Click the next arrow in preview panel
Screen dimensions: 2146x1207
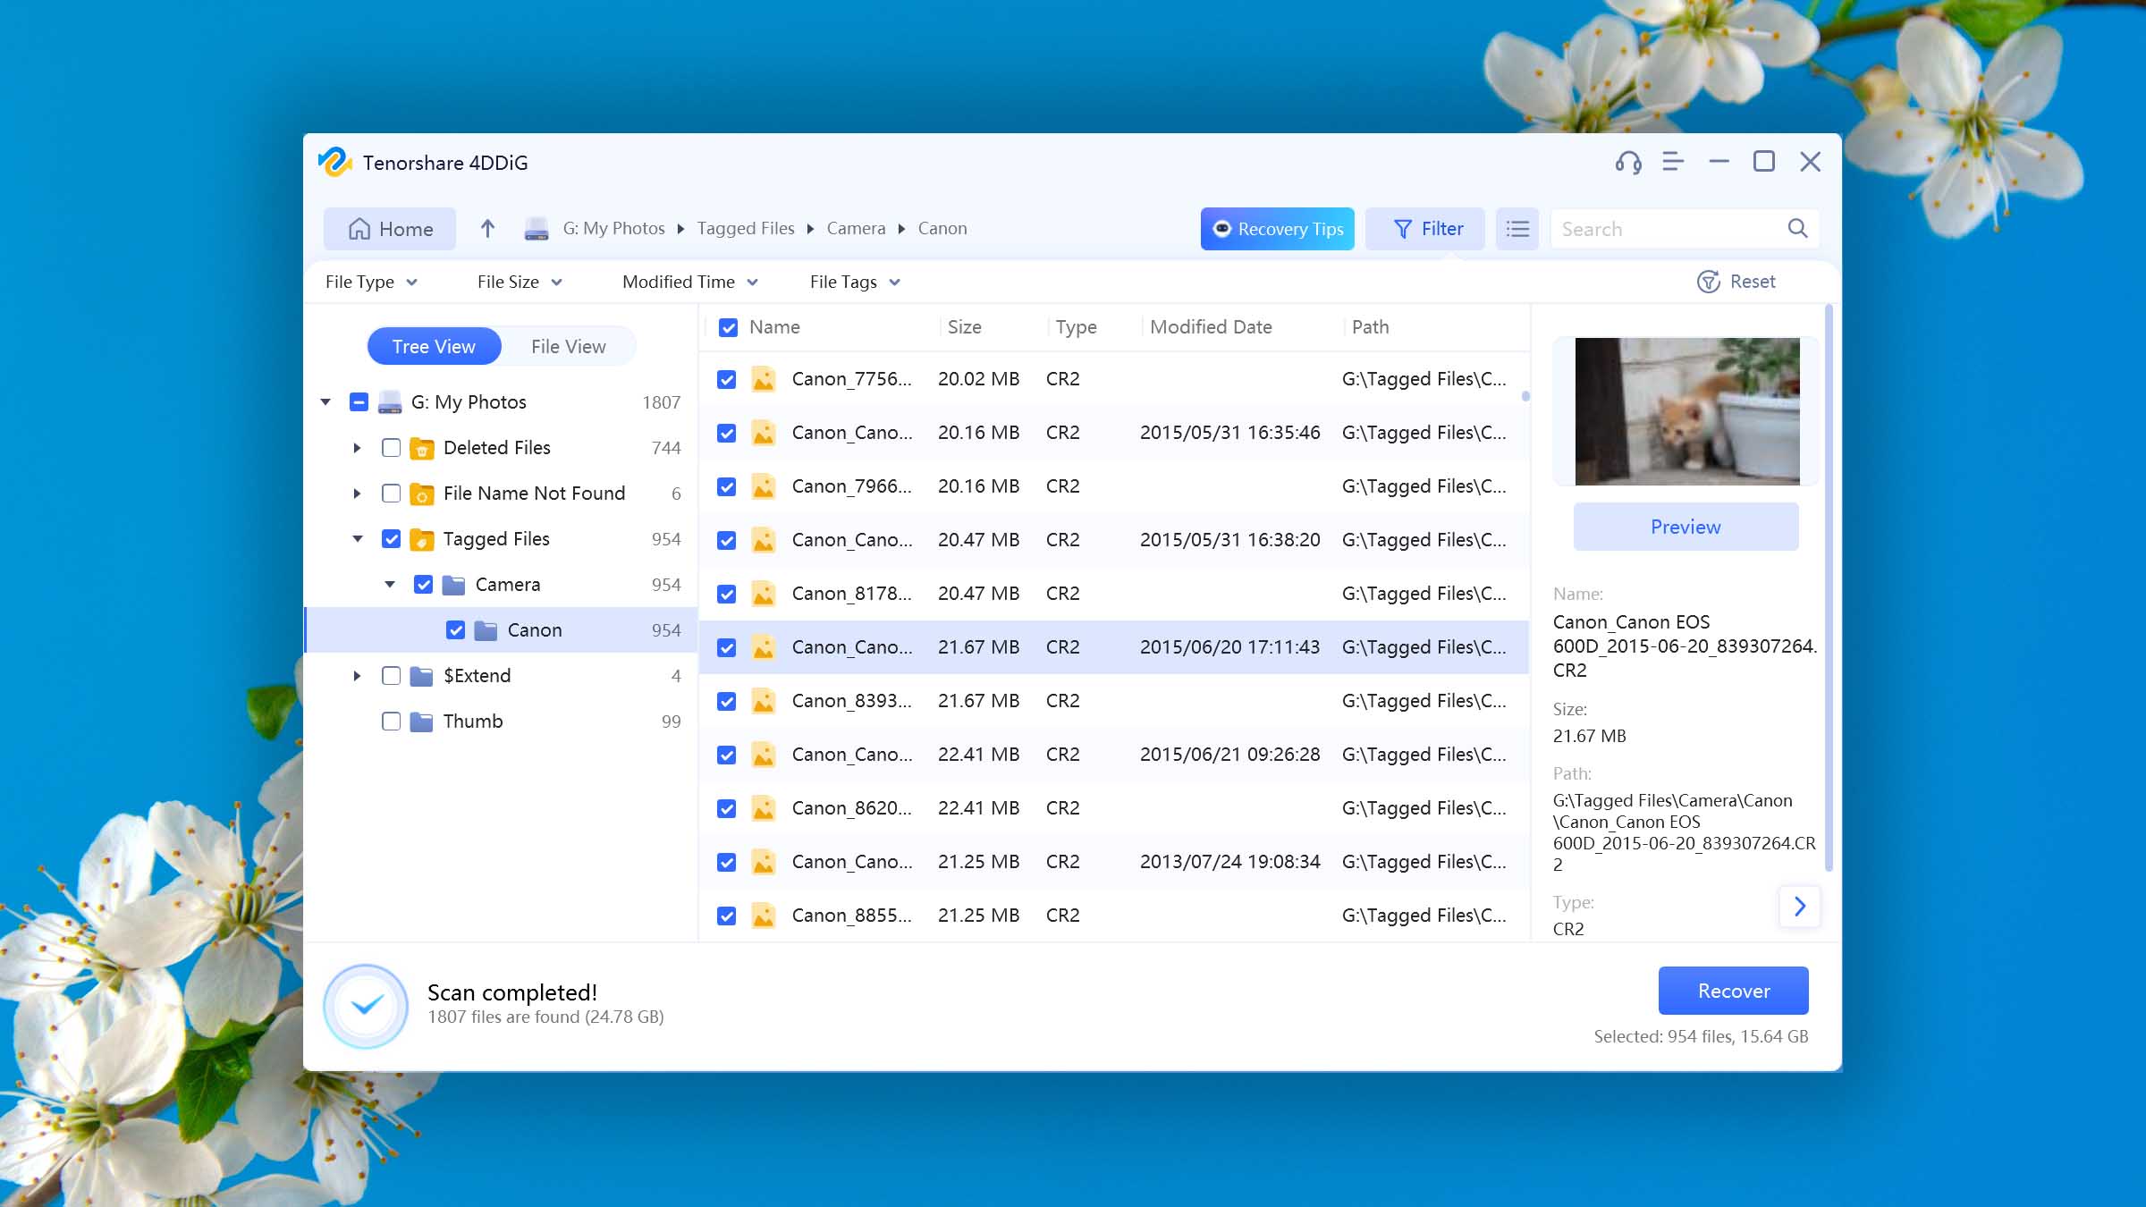click(1800, 907)
